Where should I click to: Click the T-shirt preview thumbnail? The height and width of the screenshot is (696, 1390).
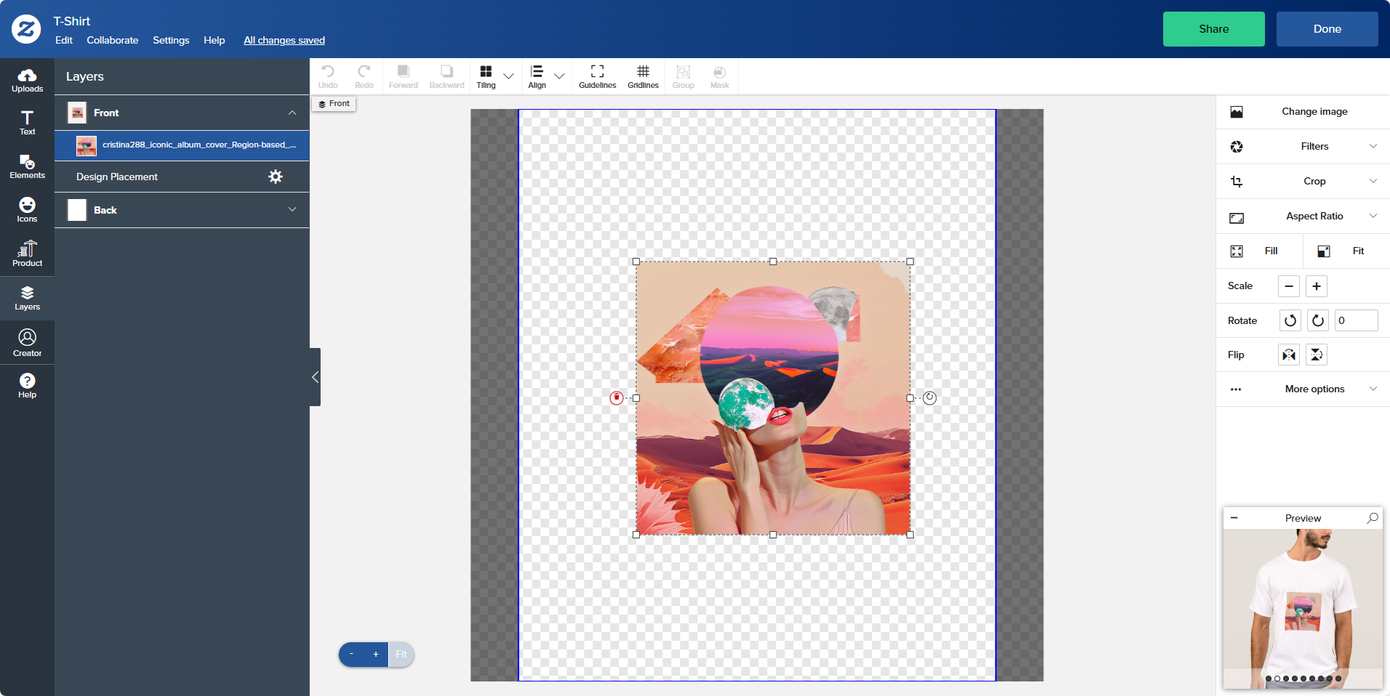pos(1303,609)
